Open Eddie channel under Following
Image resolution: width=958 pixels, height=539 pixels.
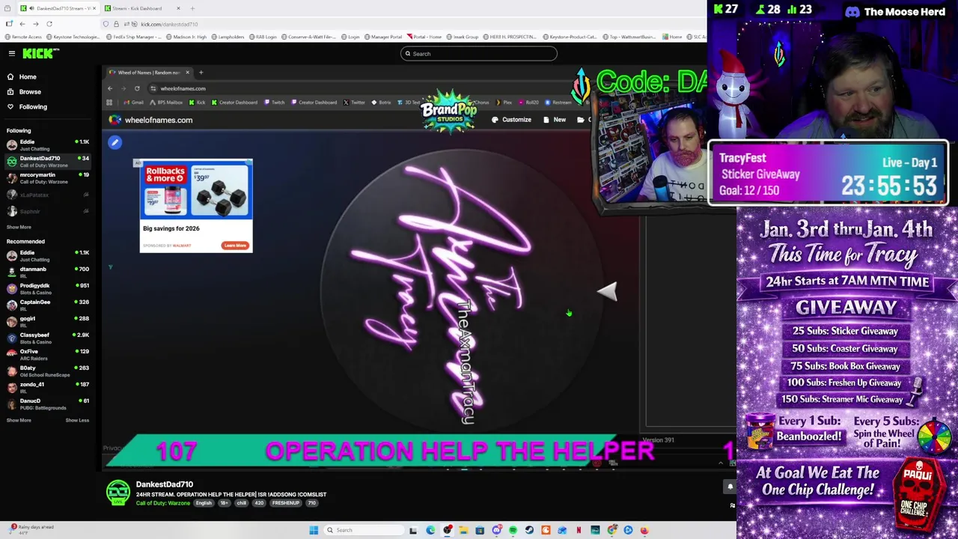(47, 144)
